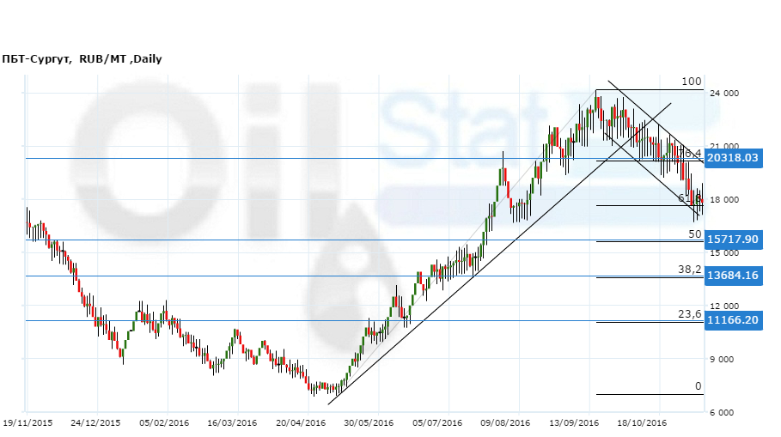
Task: Click the 12 000 price axis value
Action: 725,307
